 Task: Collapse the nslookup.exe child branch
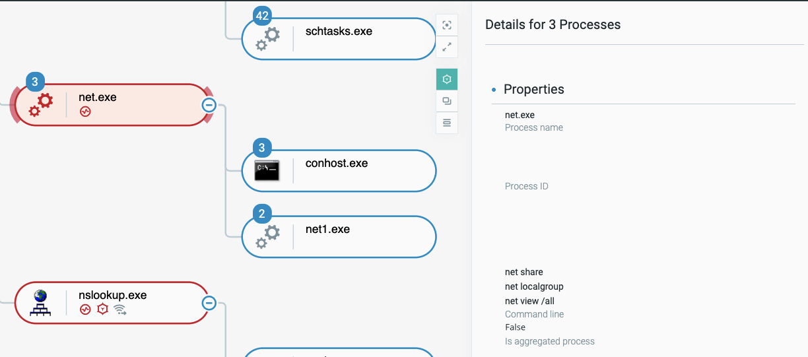pyautogui.click(x=209, y=303)
